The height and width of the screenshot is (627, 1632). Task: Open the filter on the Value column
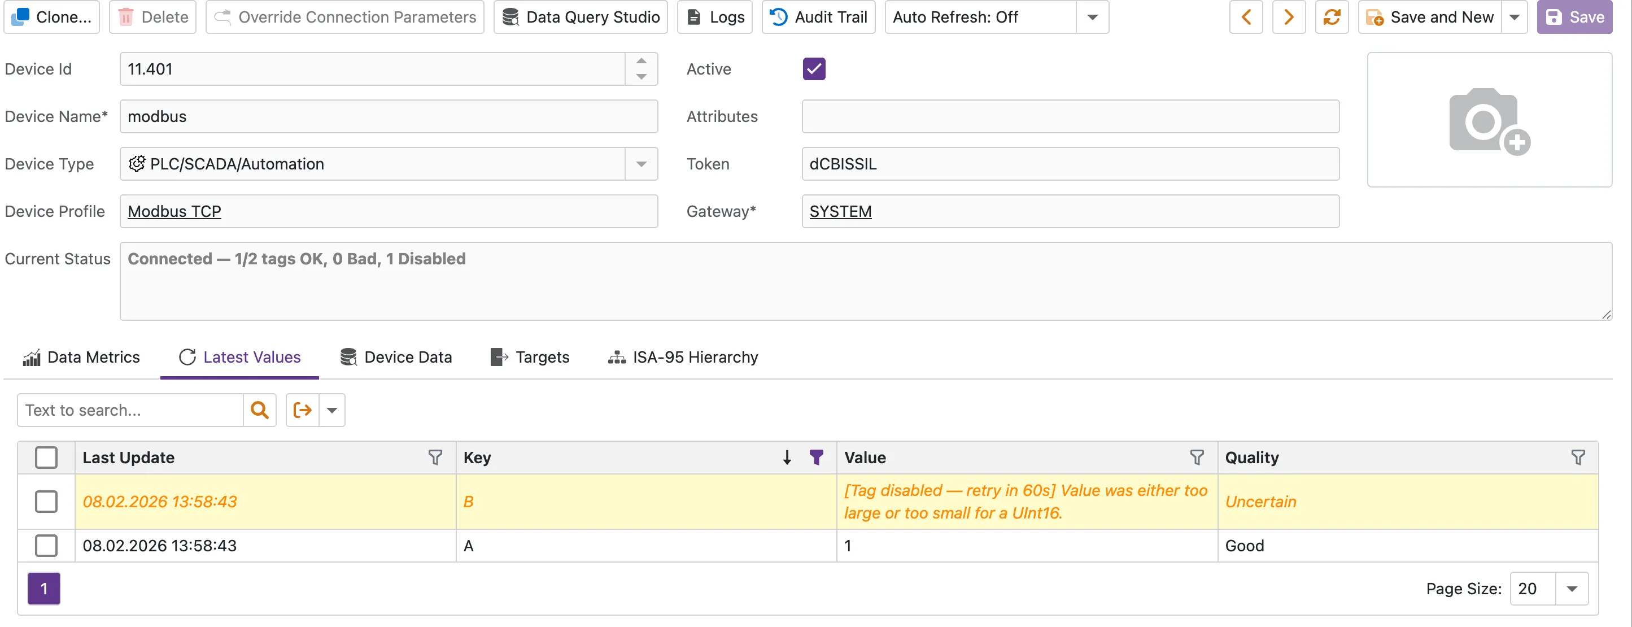tap(1196, 457)
